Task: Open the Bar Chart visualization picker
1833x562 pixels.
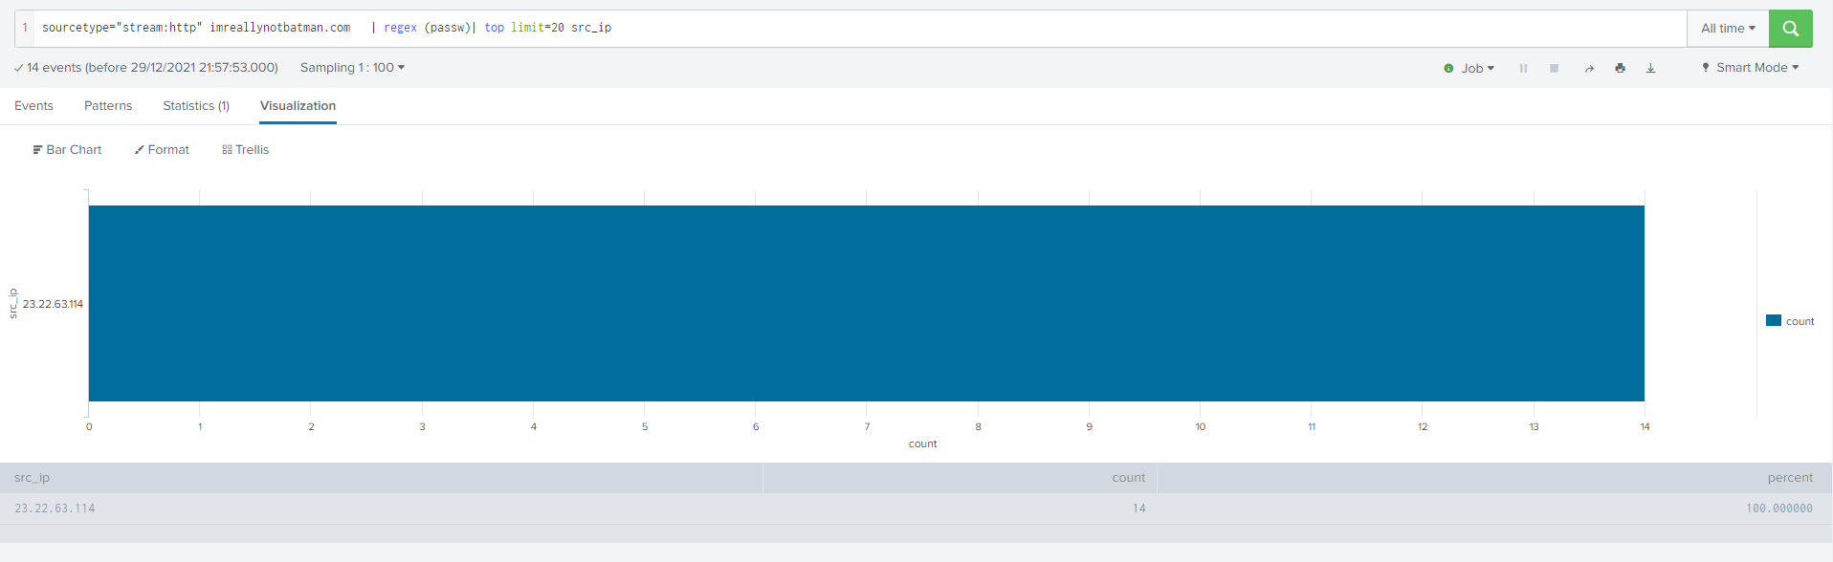Action: click(x=67, y=150)
